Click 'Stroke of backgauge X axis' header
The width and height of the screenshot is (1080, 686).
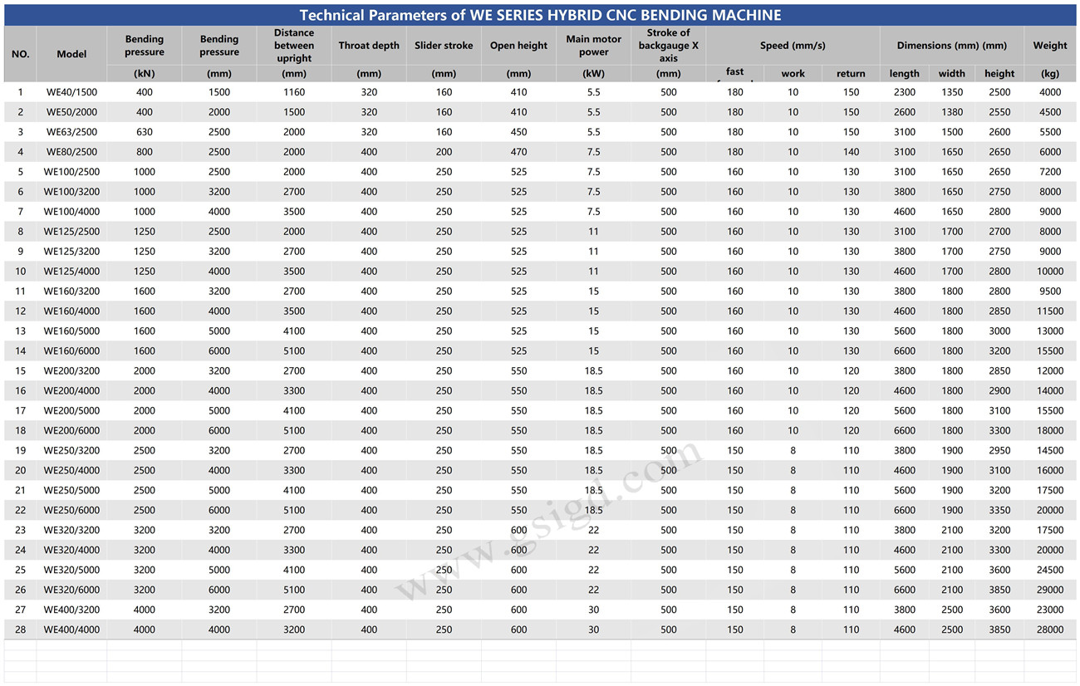point(668,46)
